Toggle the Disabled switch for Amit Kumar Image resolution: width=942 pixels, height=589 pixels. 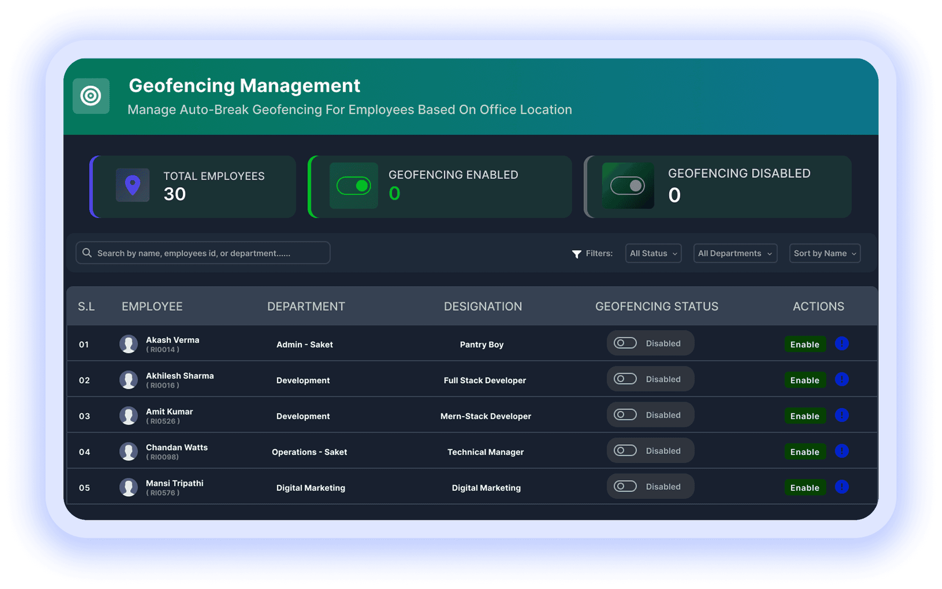coord(625,414)
